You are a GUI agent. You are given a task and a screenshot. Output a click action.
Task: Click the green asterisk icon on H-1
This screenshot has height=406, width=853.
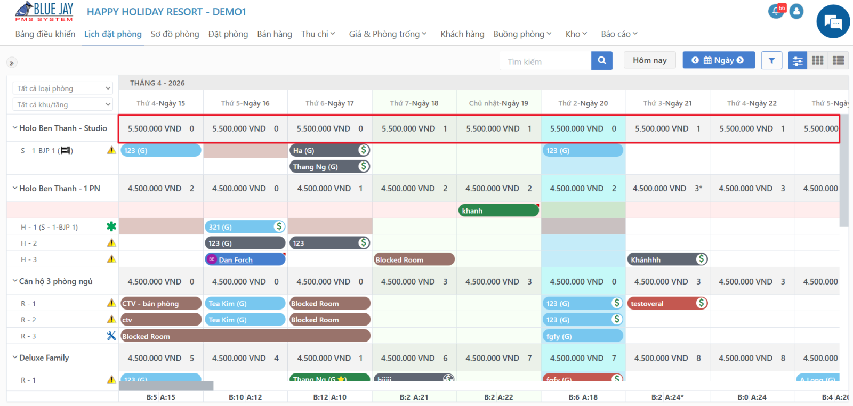click(111, 226)
